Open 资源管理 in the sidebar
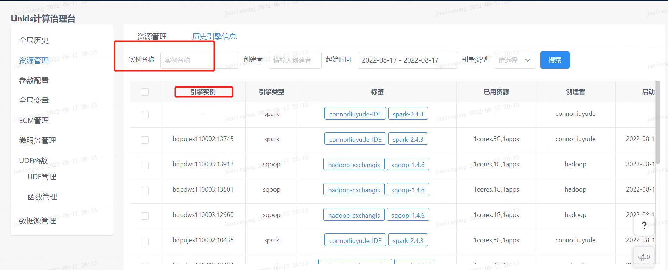Image resolution: width=668 pixels, height=270 pixels. pyautogui.click(x=34, y=60)
